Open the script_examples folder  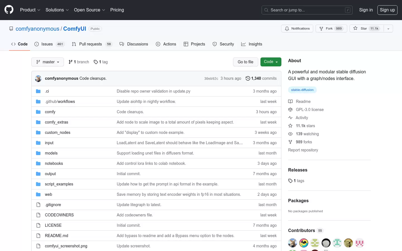(59, 184)
